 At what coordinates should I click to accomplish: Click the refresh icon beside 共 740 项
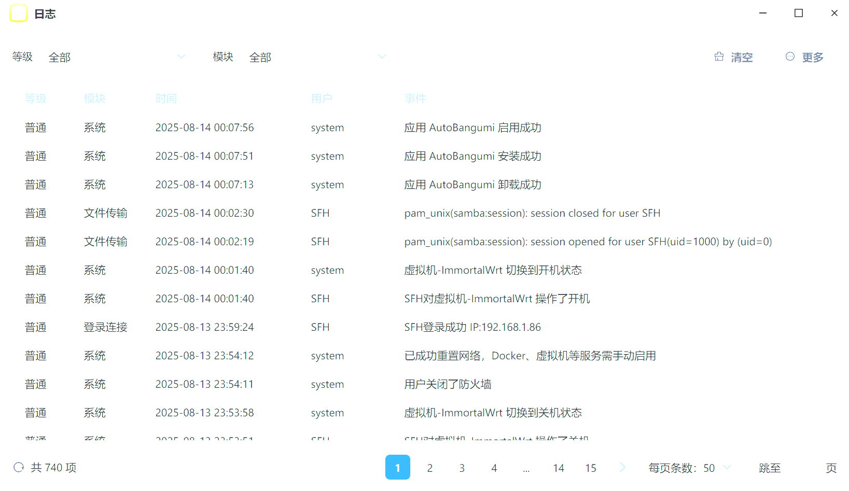coord(19,467)
